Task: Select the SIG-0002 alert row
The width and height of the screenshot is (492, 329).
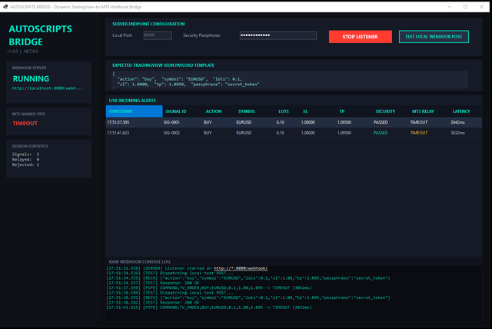Action: tap(294, 133)
